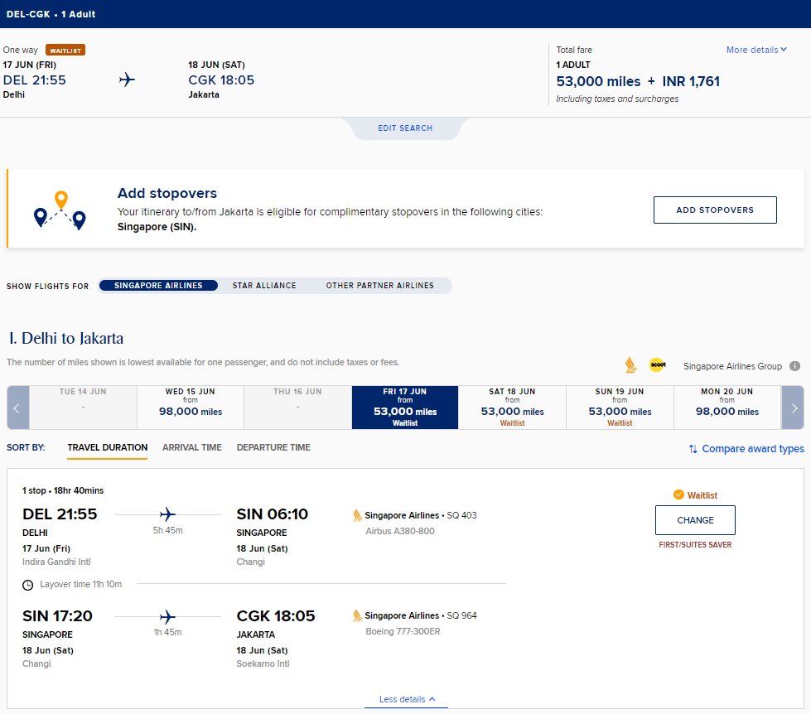Show earlier dates with left arrow
This screenshot has height=714, width=811.
coord(17,408)
